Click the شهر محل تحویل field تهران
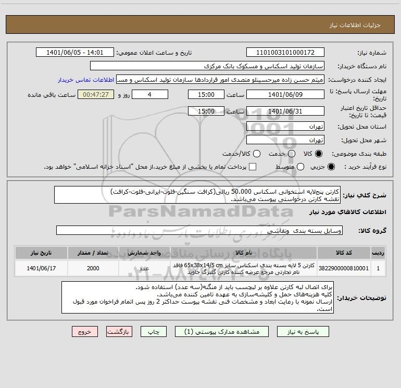Viewport: 401px width, 388px height. (285, 140)
